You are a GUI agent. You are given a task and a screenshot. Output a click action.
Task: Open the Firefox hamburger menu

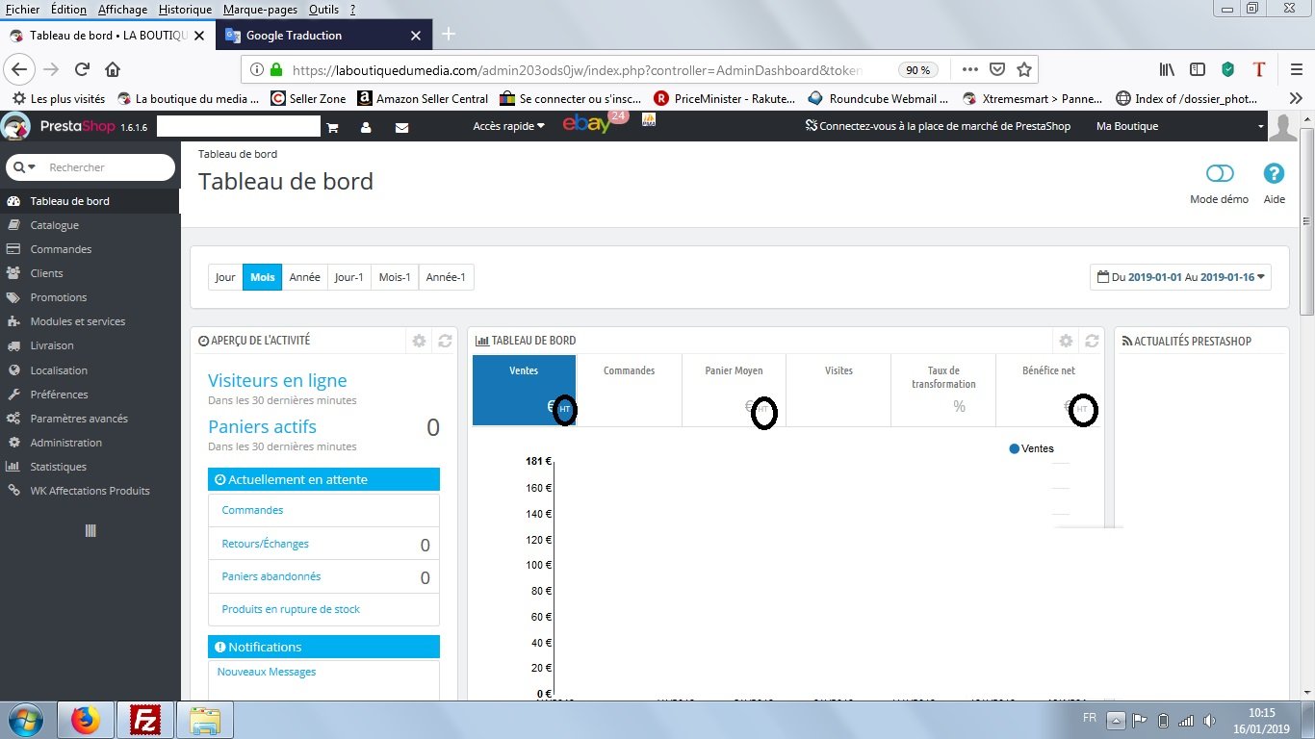coord(1297,69)
